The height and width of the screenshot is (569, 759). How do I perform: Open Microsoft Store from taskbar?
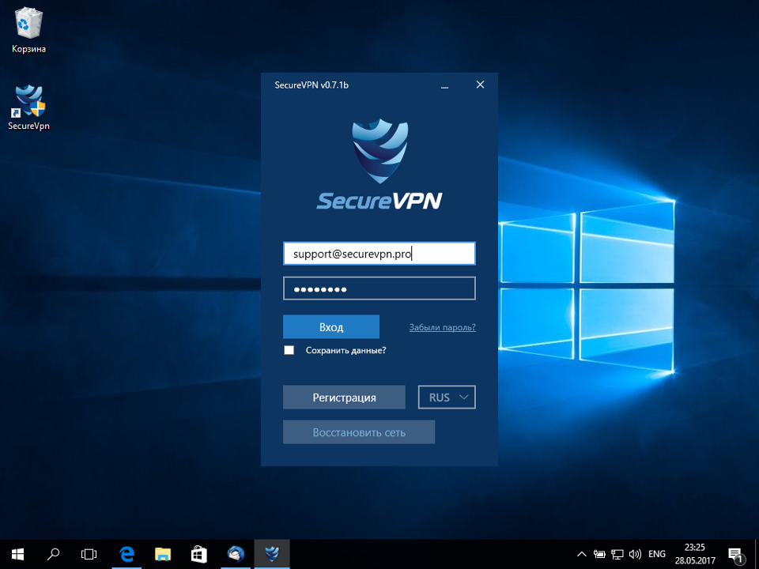click(199, 554)
